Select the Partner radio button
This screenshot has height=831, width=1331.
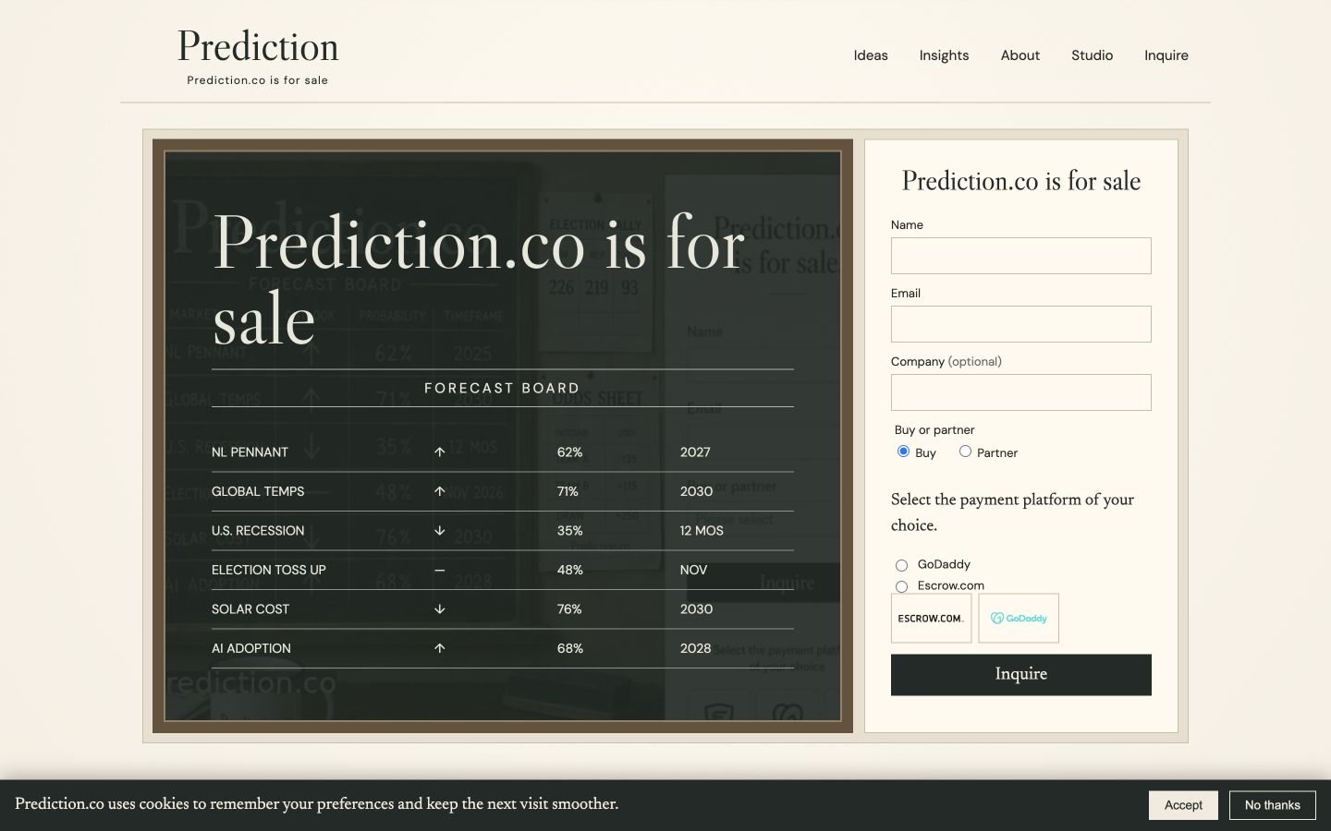pos(965,452)
